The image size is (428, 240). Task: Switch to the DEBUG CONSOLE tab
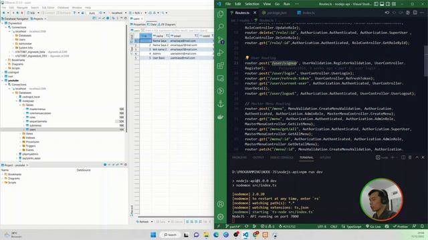click(x=282, y=157)
